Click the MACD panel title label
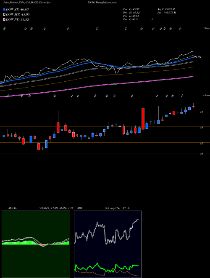 coord(12,208)
